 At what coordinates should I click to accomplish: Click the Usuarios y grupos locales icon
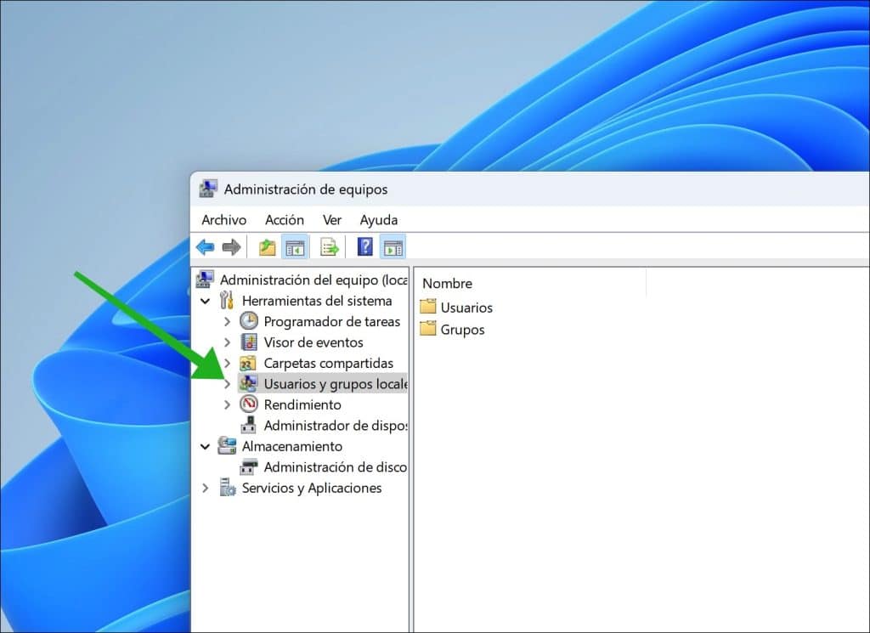pyautogui.click(x=248, y=383)
